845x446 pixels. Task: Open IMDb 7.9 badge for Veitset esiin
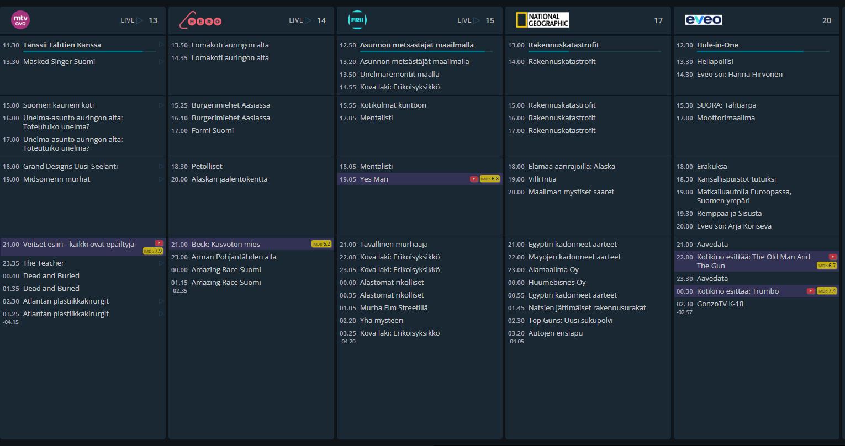[153, 251]
